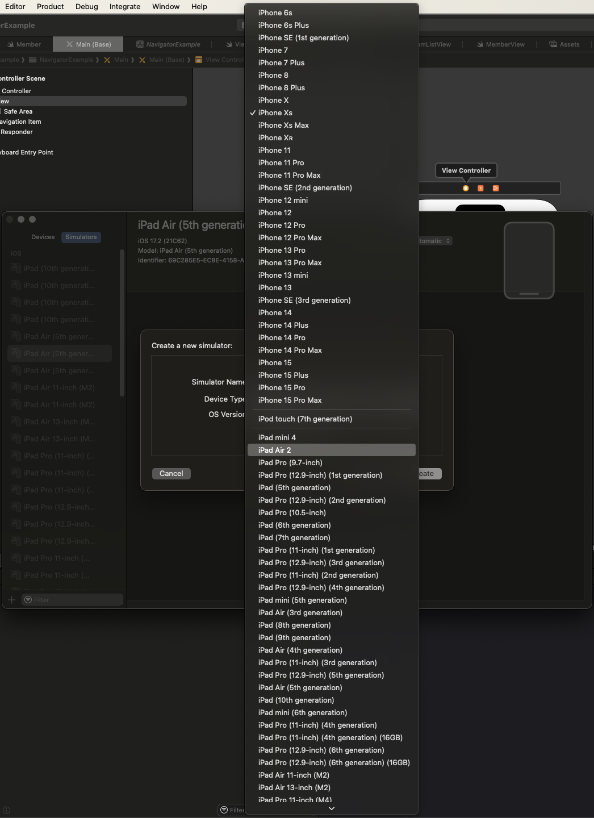Click View Controller label above scene
This screenshot has width=594, height=818.
pos(466,170)
